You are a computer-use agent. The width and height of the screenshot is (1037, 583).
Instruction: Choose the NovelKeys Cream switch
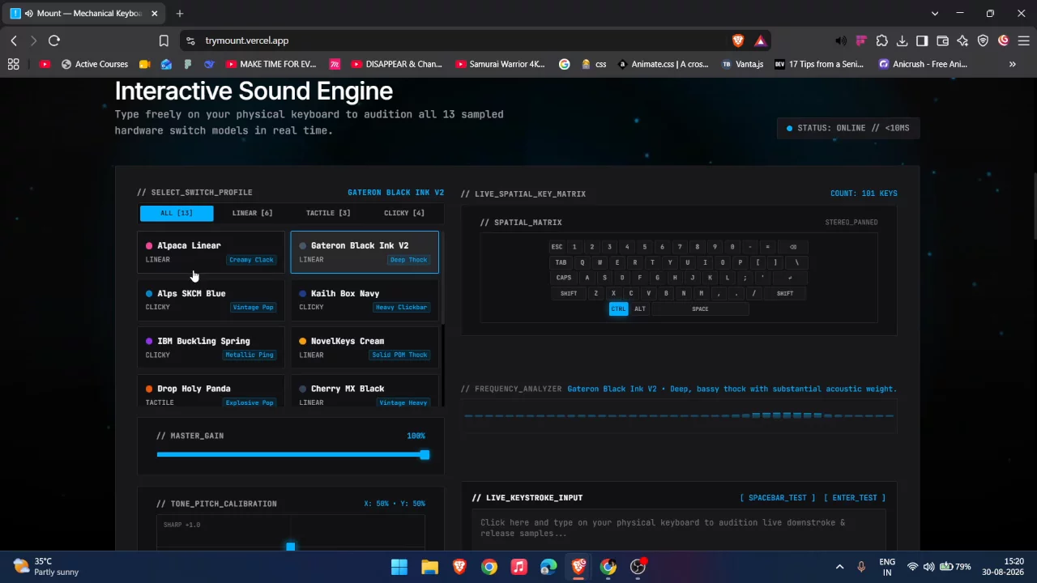point(365,347)
